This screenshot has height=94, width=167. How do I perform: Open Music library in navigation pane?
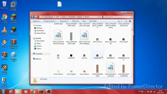38,43
